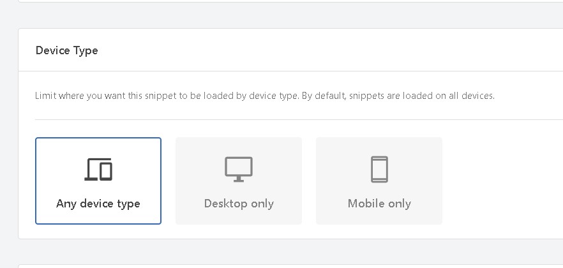
Task: Choose the Mobile only option card
Action: pyautogui.click(x=379, y=181)
